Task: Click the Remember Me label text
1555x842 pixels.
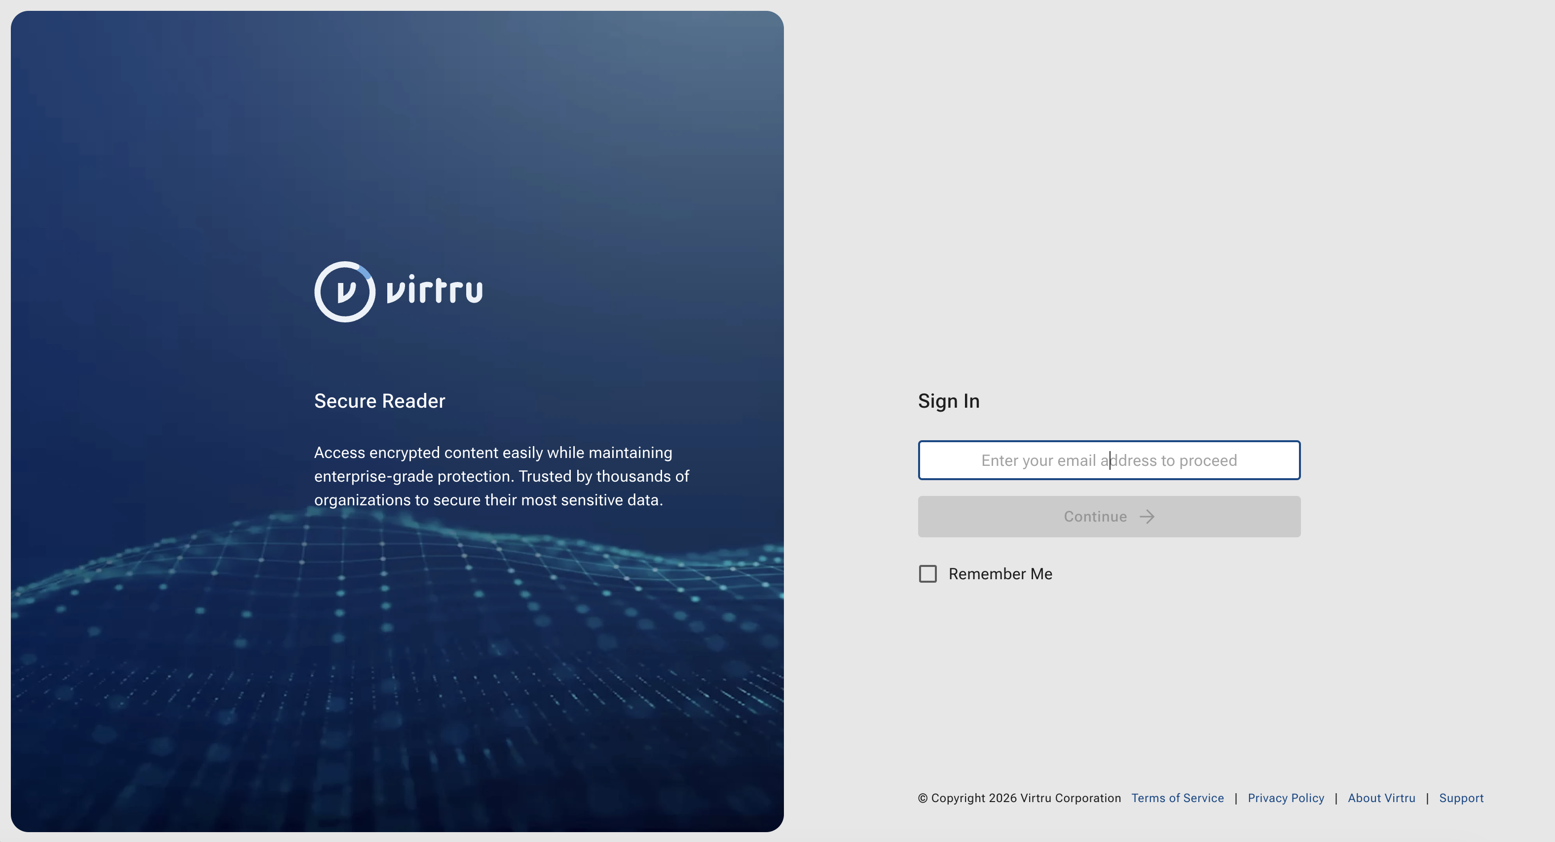Action: (1000, 574)
